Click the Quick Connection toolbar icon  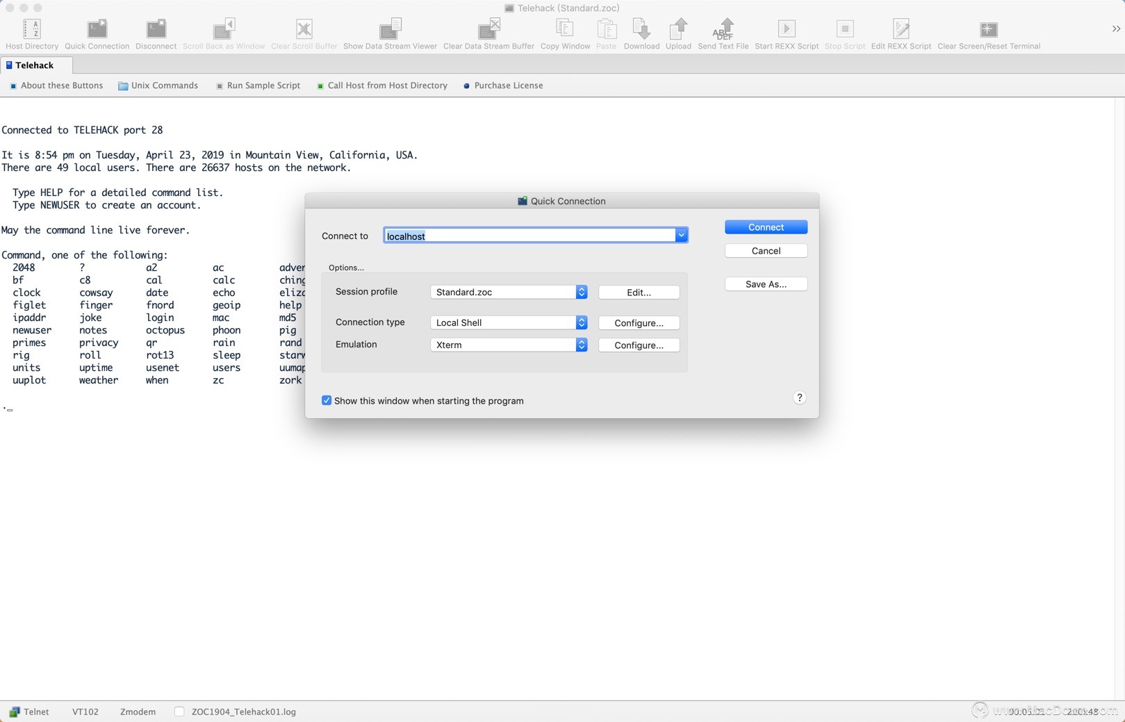(97, 29)
